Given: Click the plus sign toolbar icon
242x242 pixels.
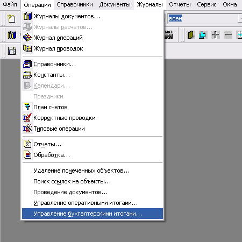Looking at the screenshot, I should [x=215, y=34].
